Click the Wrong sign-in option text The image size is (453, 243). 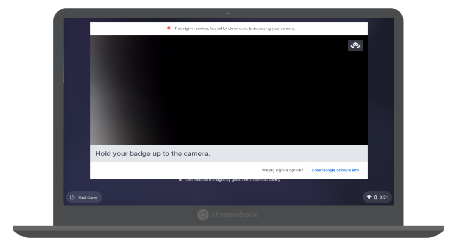coord(283,170)
